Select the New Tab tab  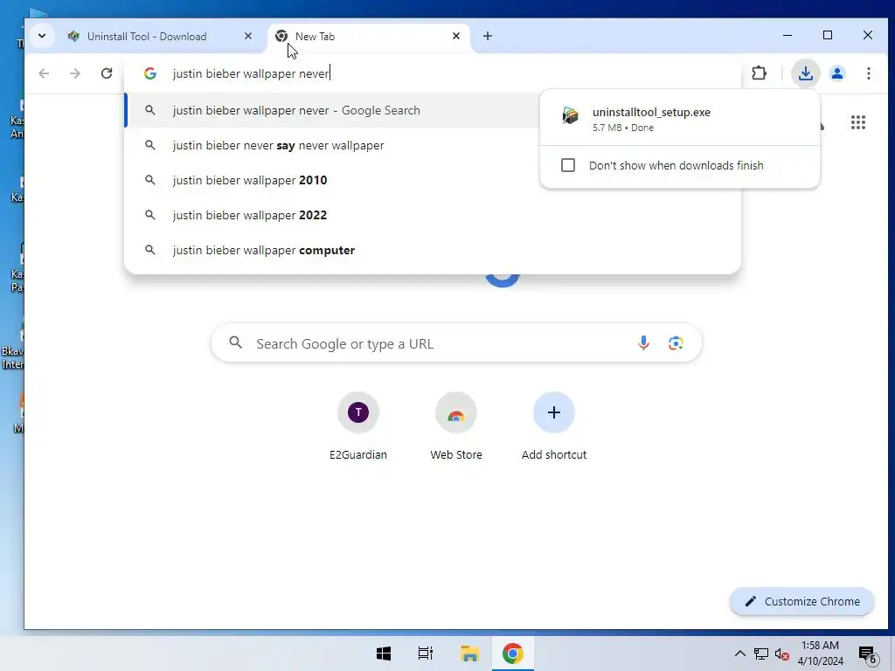368,37
